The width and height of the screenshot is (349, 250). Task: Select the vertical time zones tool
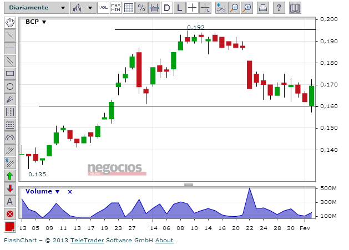[10, 112]
